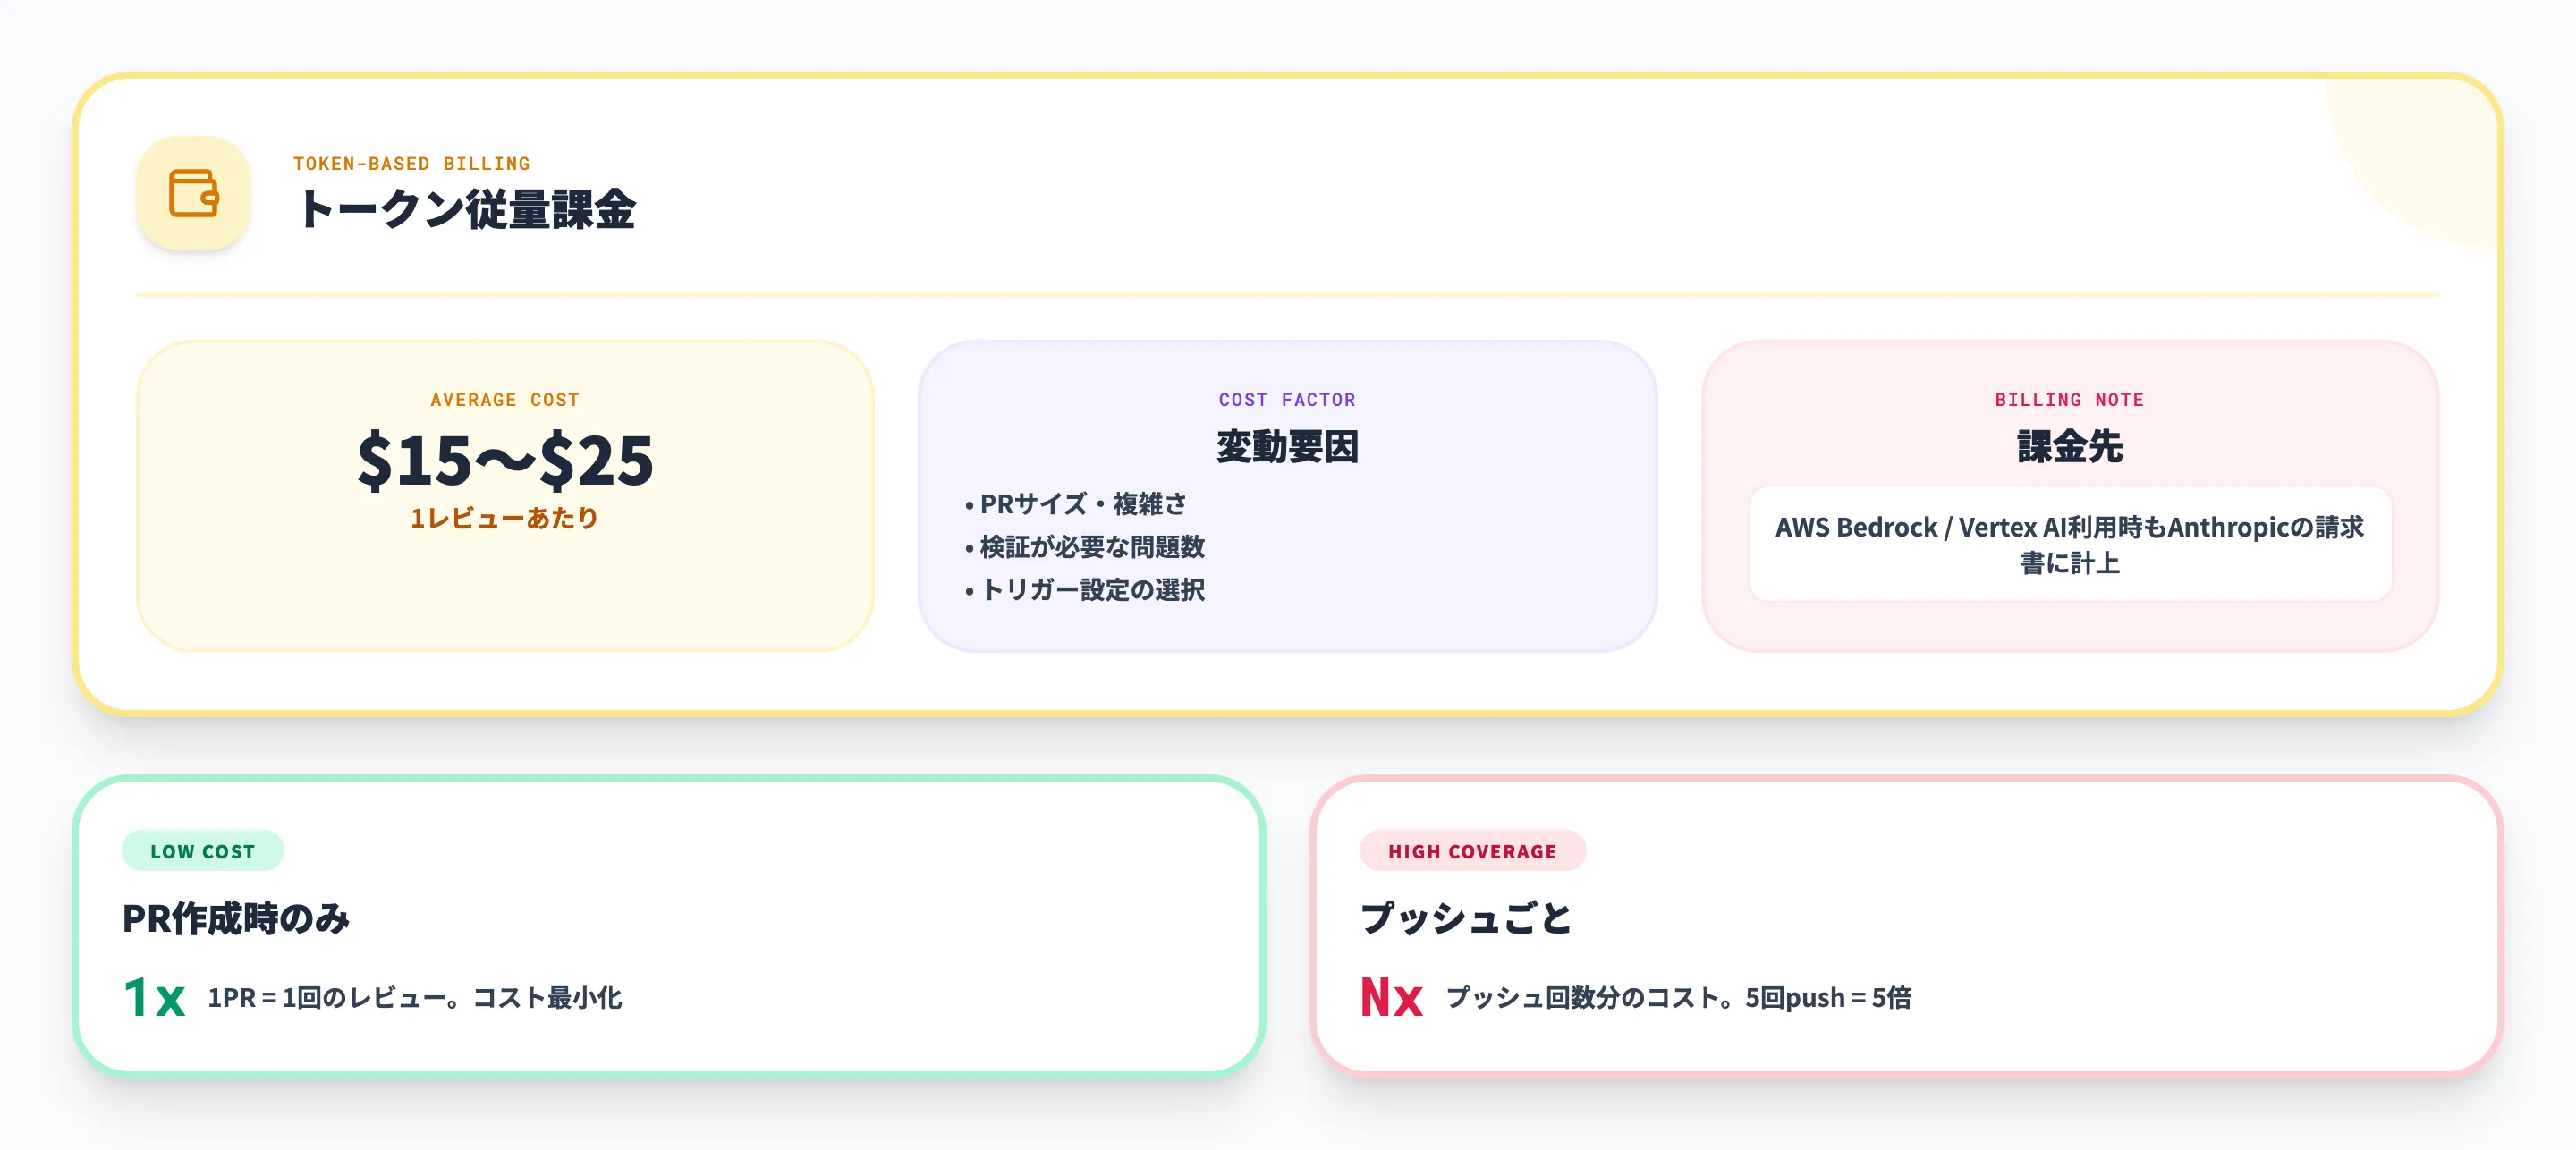Select the AVERAGE COST card
The image size is (2576, 1150).
(505, 495)
